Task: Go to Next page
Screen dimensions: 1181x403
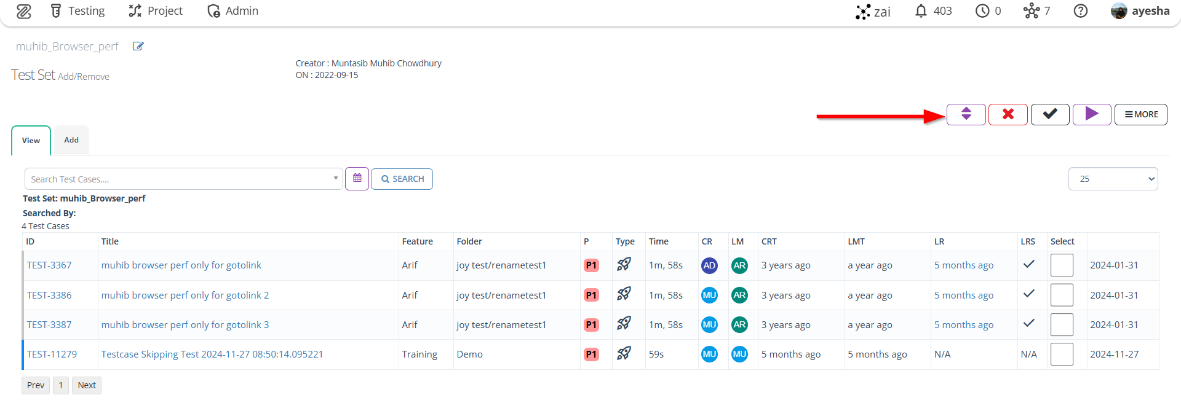Action: pyautogui.click(x=87, y=385)
